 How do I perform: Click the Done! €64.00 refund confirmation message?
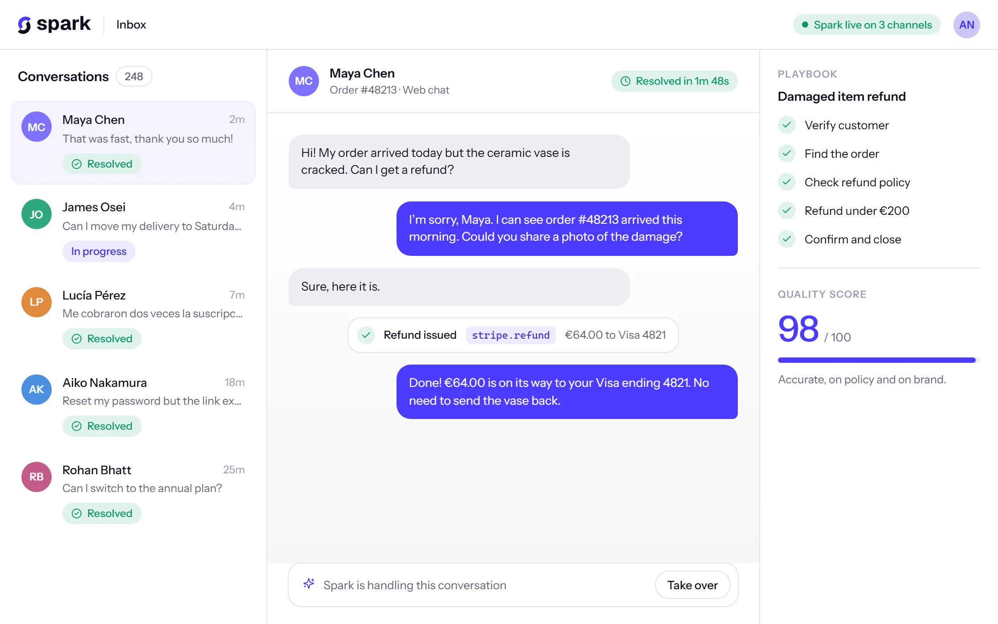pyautogui.click(x=567, y=391)
